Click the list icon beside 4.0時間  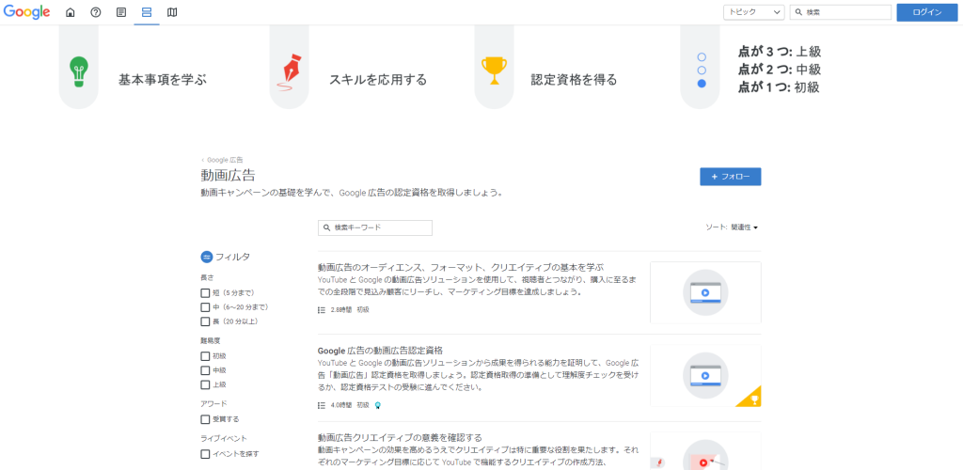(x=322, y=405)
